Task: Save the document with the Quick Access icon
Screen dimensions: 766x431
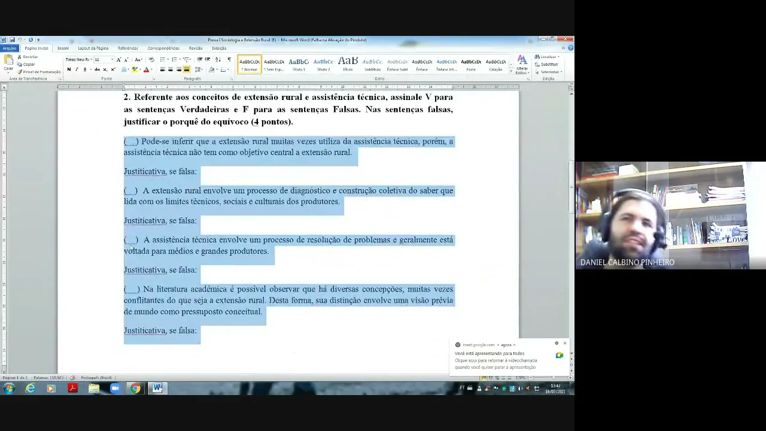Action: 11,40
